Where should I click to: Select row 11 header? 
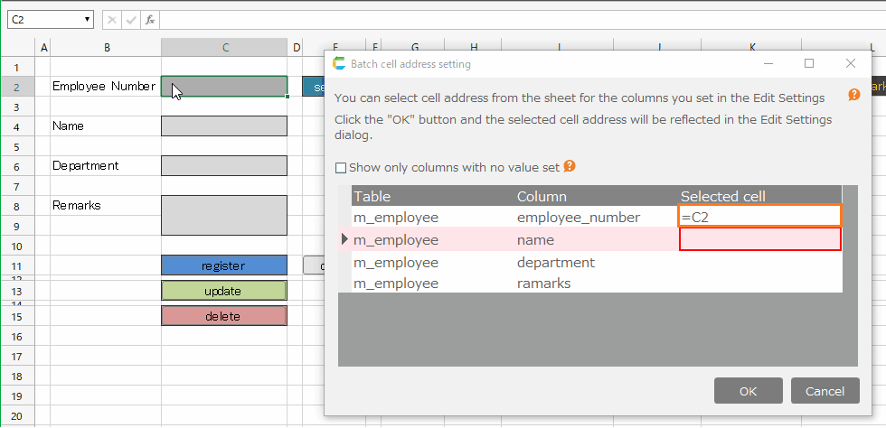click(16, 266)
